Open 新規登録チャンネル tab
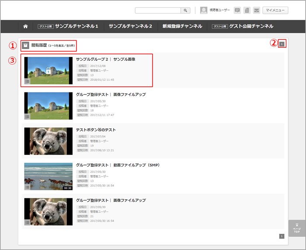The width and height of the screenshot is (306, 250). click(x=182, y=26)
